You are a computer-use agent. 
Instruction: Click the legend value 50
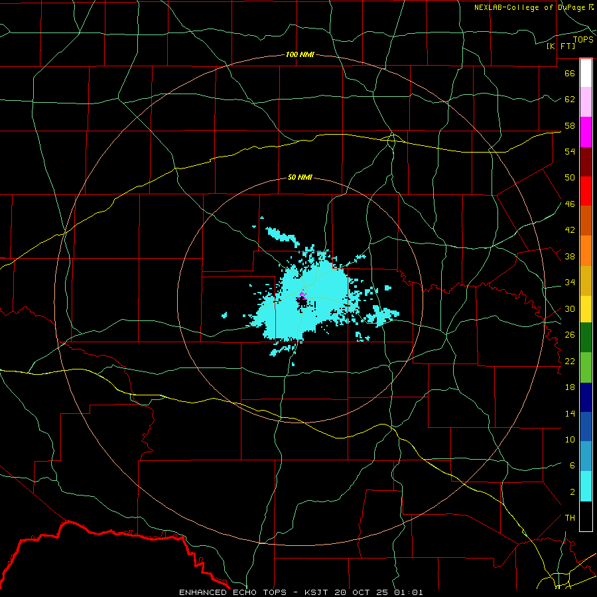pos(570,178)
